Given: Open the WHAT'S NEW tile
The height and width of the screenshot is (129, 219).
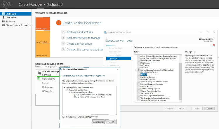Looking at the screenshot, I should pos(43,37).
